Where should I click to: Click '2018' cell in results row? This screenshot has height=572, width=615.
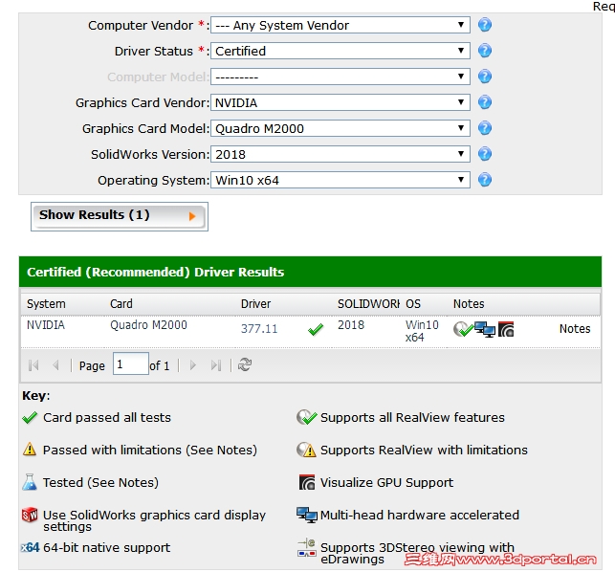[351, 325]
